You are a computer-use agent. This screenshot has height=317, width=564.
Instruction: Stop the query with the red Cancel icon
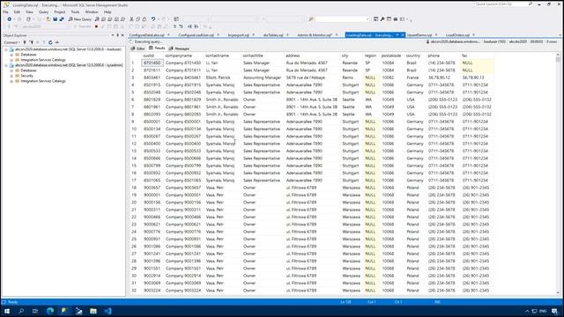click(96, 26)
